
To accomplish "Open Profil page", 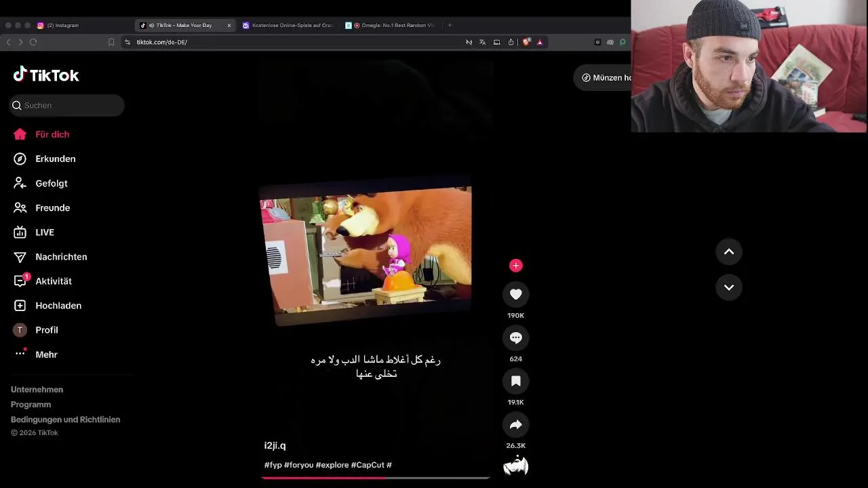I will pos(47,329).
